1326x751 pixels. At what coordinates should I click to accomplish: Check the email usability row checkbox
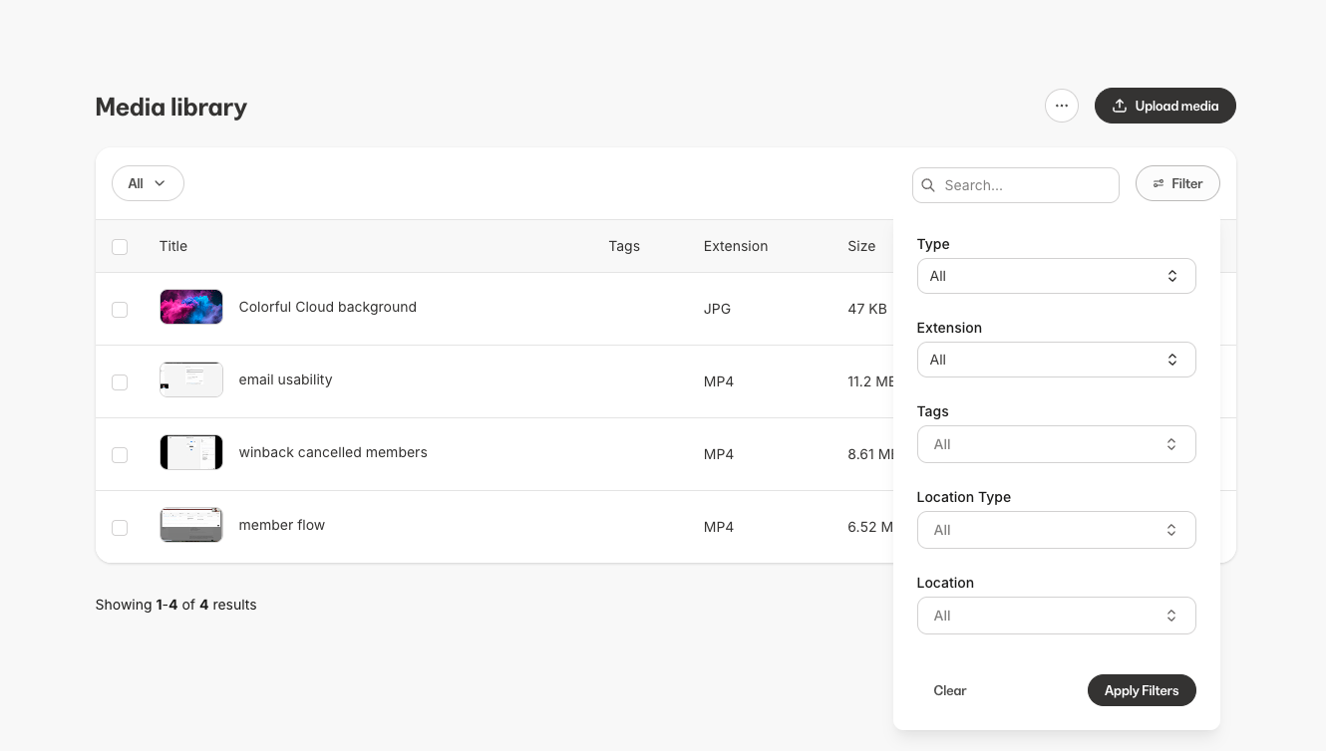[x=120, y=382]
